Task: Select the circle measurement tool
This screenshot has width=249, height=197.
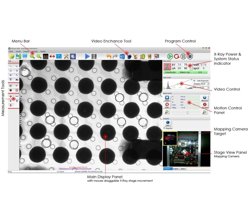Action: (17, 71)
